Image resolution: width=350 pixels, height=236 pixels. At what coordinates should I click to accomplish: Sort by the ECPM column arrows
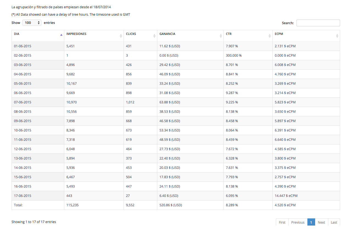pos(337,36)
